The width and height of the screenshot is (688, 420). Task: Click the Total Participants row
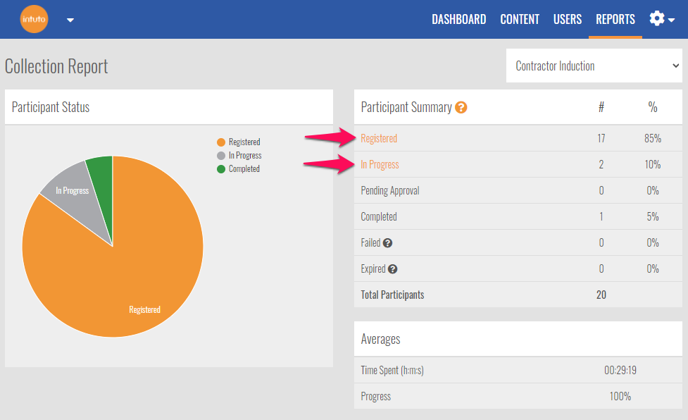pyautogui.click(x=518, y=295)
